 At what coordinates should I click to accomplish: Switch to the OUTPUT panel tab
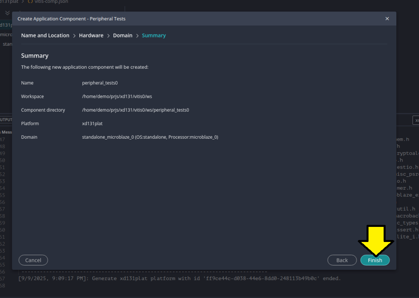tap(6, 120)
